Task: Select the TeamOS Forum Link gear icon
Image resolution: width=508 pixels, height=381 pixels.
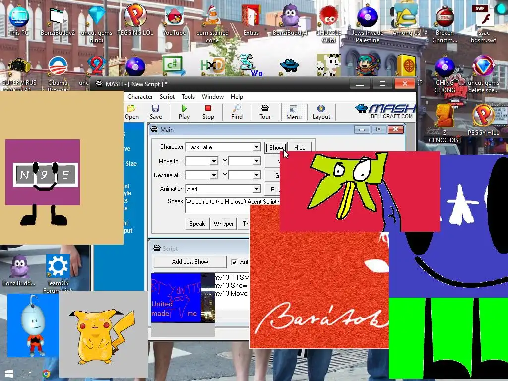Action: coord(58,273)
